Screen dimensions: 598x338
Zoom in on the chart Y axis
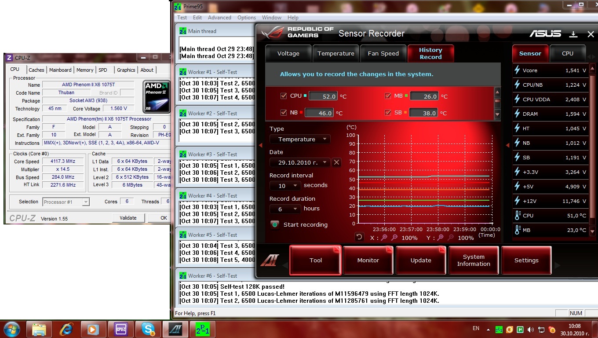(440, 238)
